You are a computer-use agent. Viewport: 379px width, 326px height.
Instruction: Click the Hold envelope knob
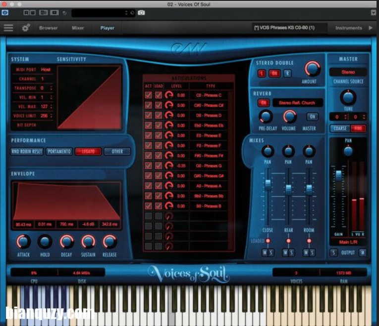[45, 242]
